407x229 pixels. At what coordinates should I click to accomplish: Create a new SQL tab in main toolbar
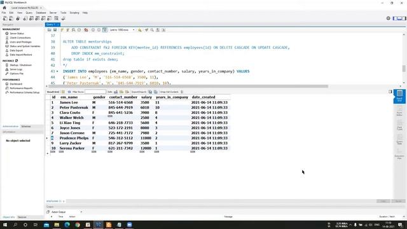(5, 18)
